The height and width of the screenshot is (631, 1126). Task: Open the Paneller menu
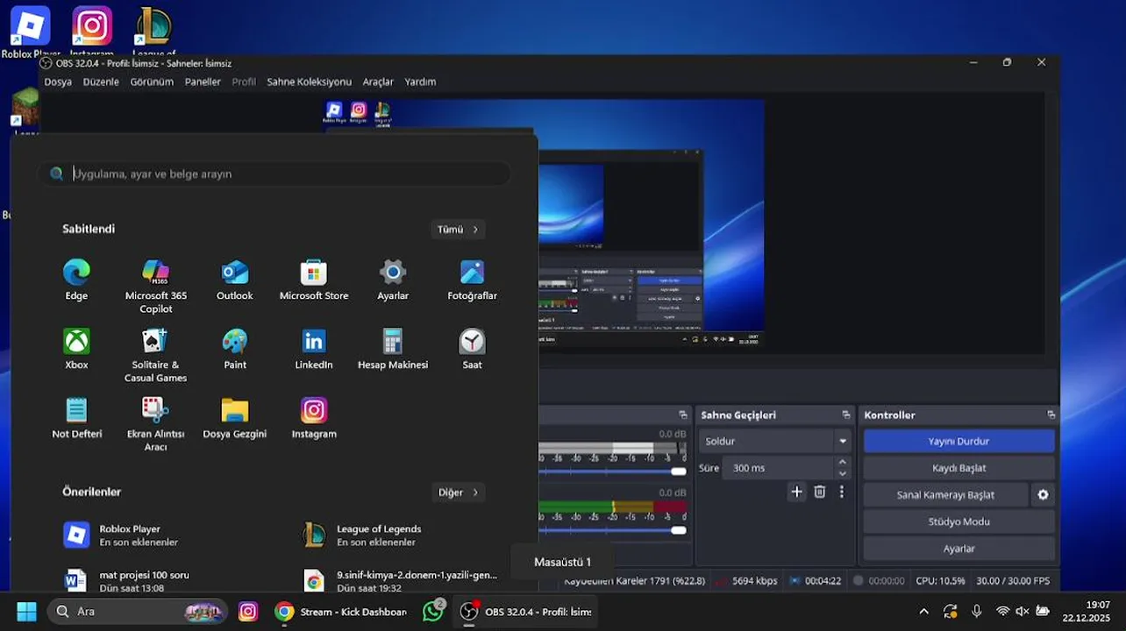pyautogui.click(x=203, y=82)
